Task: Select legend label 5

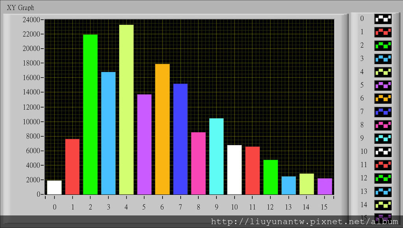Action: 362,85
